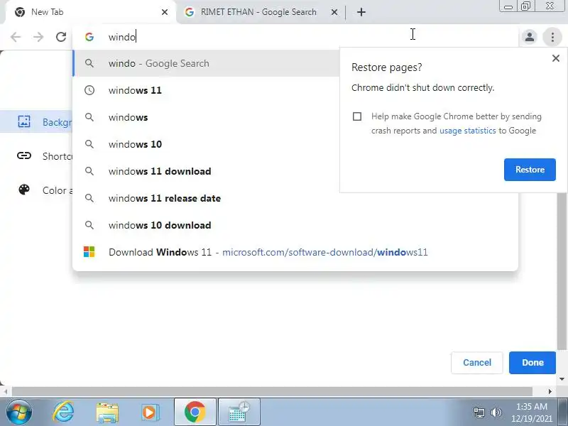Click Done in the customize dialog
The height and width of the screenshot is (426, 568).
[532, 363]
